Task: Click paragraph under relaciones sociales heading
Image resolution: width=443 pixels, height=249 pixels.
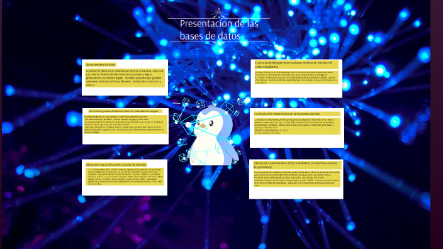Action: (297, 126)
